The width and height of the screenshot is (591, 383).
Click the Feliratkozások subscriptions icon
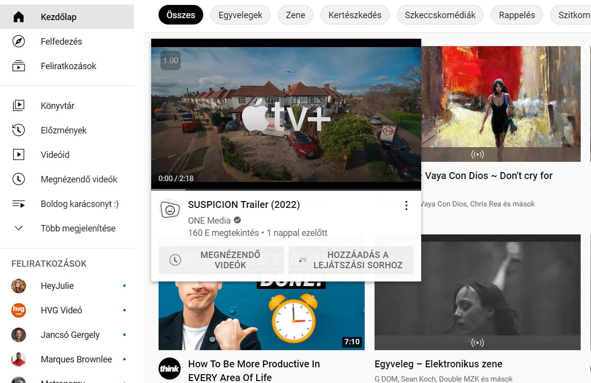point(19,66)
